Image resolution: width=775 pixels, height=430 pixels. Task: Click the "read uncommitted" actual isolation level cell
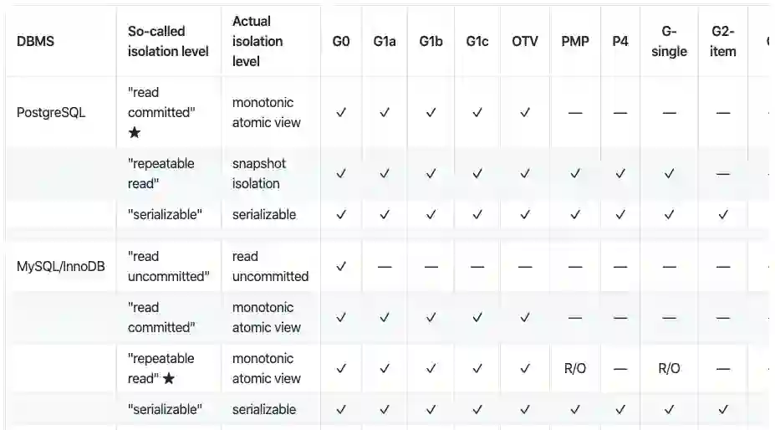[270, 267]
